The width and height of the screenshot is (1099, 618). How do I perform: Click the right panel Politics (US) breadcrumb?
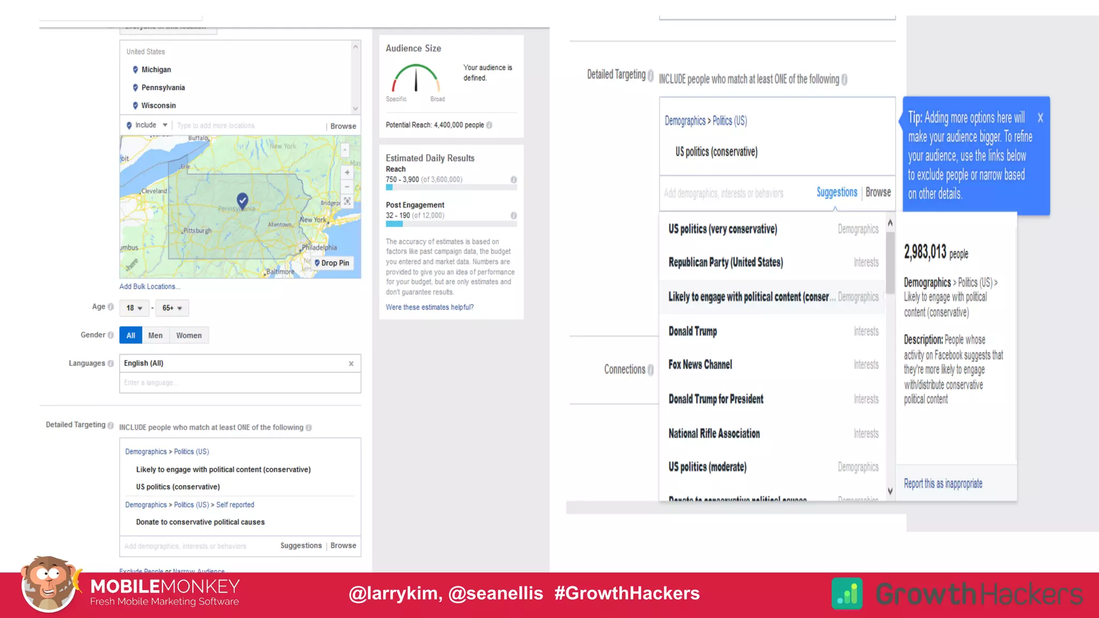(730, 121)
